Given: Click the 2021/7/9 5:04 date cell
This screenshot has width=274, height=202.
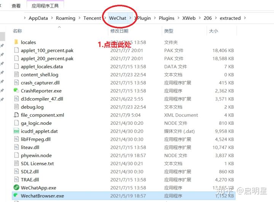Looking at the screenshot, I should point(126,115).
